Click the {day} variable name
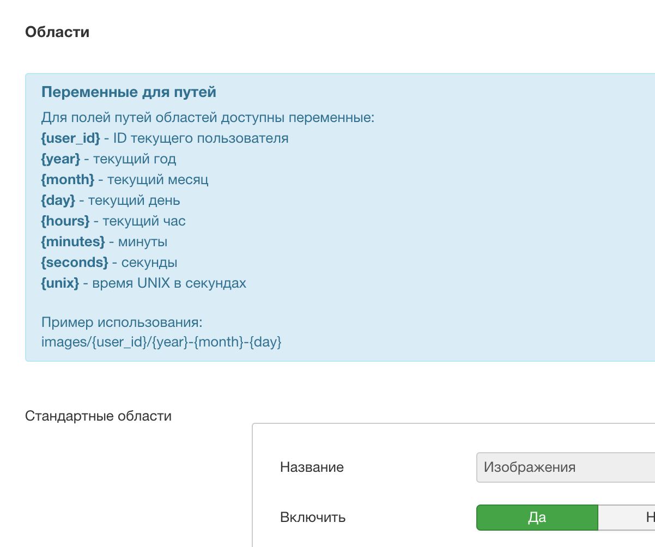 coord(58,200)
